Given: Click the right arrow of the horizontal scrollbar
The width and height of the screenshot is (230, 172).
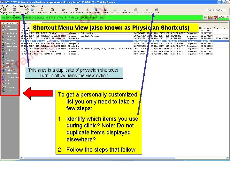Looking at the screenshot, I should click(227, 158).
